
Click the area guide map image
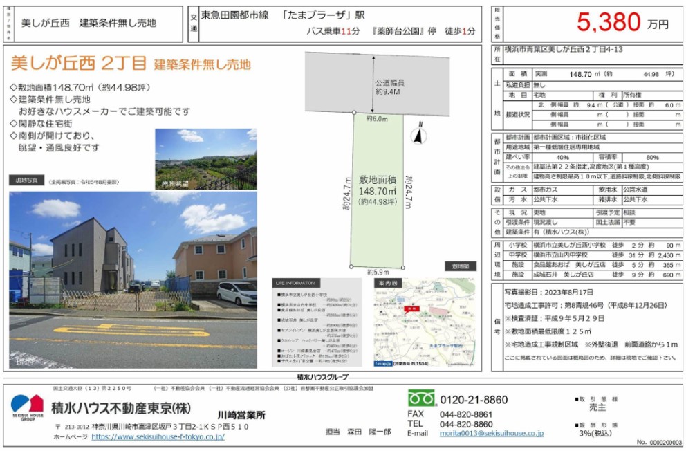pyautogui.click(x=423, y=325)
